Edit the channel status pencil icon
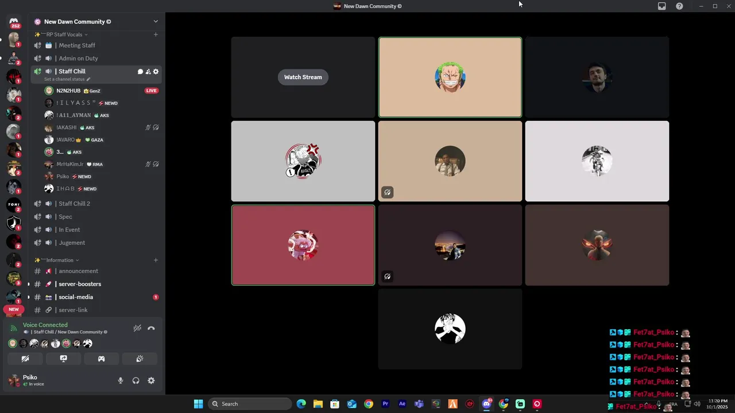735x413 pixels. click(x=88, y=79)
